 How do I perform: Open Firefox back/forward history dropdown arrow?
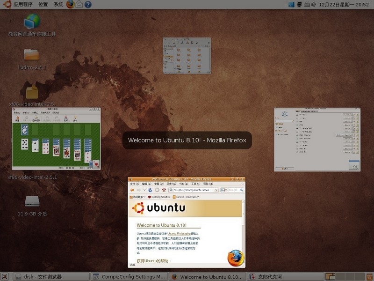pos(144,190)
